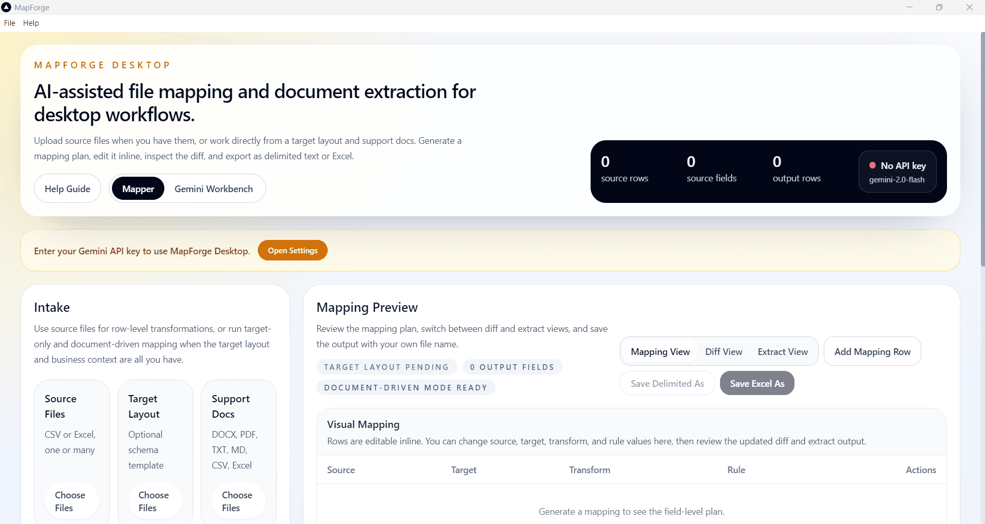
Task: Choose Files for Target Layout
Action: pos(154,501)
